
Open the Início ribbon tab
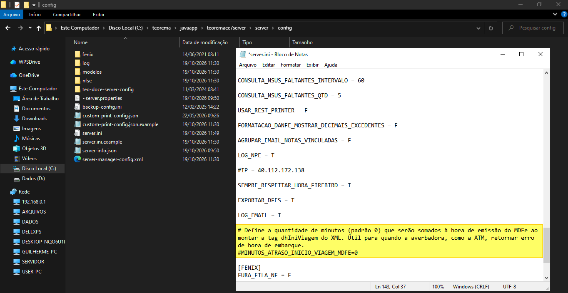(x=35, y=14)
